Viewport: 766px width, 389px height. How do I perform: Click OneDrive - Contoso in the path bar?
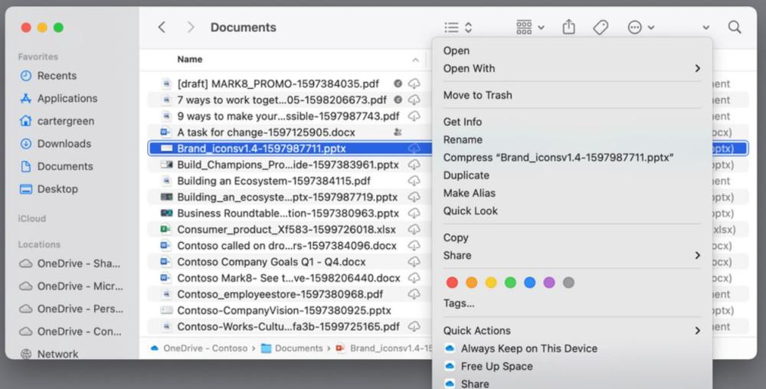tap(199, 348)
